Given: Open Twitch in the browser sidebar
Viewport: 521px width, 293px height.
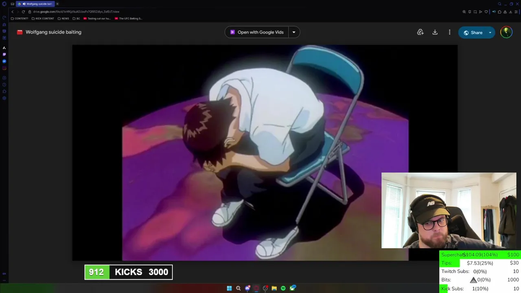Looking at the screenshot, I should tap(4, 55).
